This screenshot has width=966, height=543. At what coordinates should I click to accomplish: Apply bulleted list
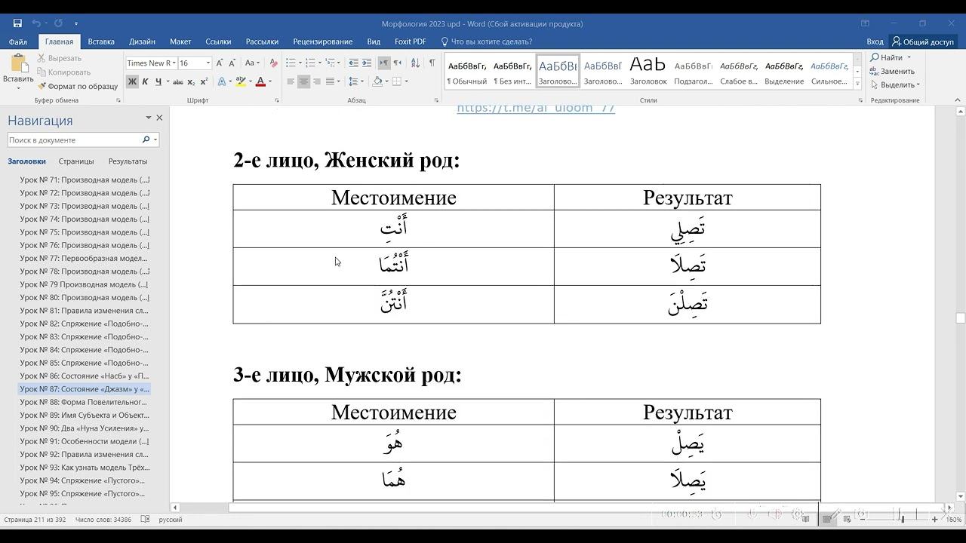(290, 63)
